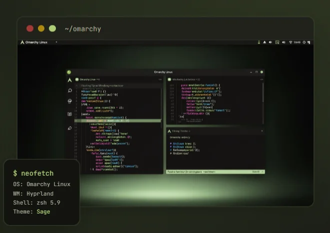
Task: Click the Omarchy logo in editor sidebar
Action: 70,80
